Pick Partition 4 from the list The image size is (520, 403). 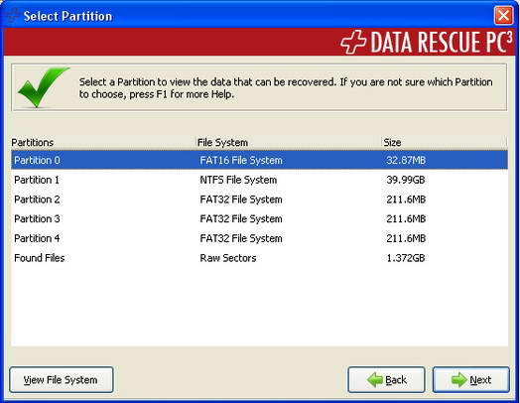(x=259, y=238)
